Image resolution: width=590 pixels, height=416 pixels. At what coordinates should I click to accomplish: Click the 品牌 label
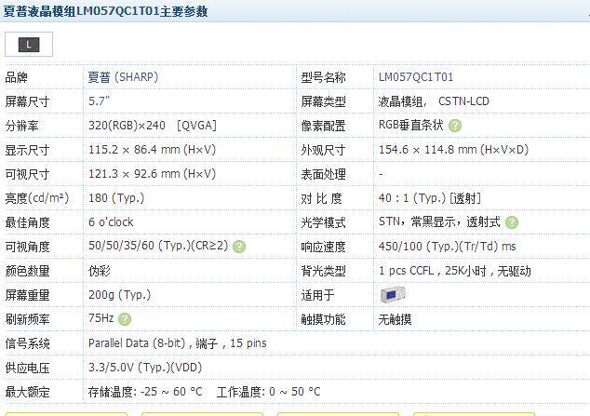[x=16, y=77]
